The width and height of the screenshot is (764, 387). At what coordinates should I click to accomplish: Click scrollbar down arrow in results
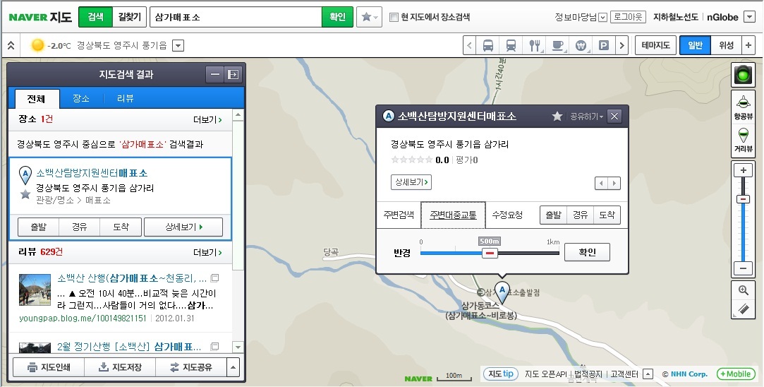(238, 347)
